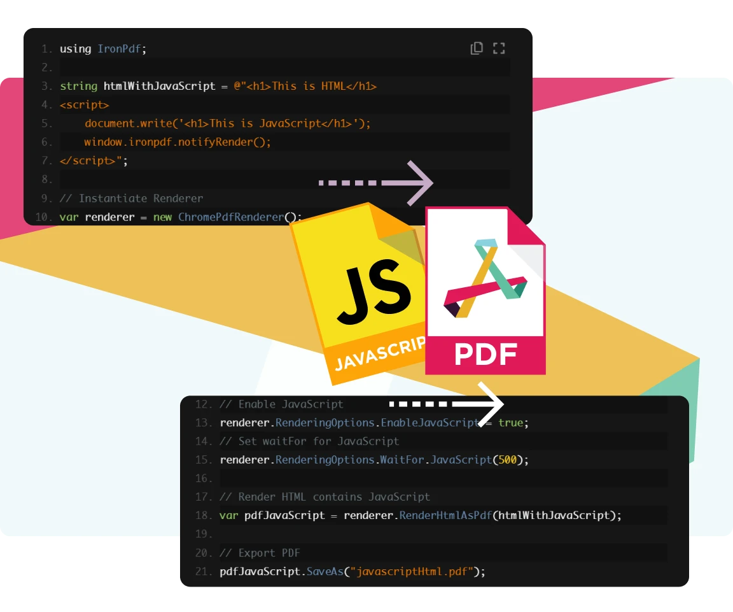The image size is (733, 612).
Task: Click the '// Enable JavaScript' comment
Action: (x=281, y=404)
